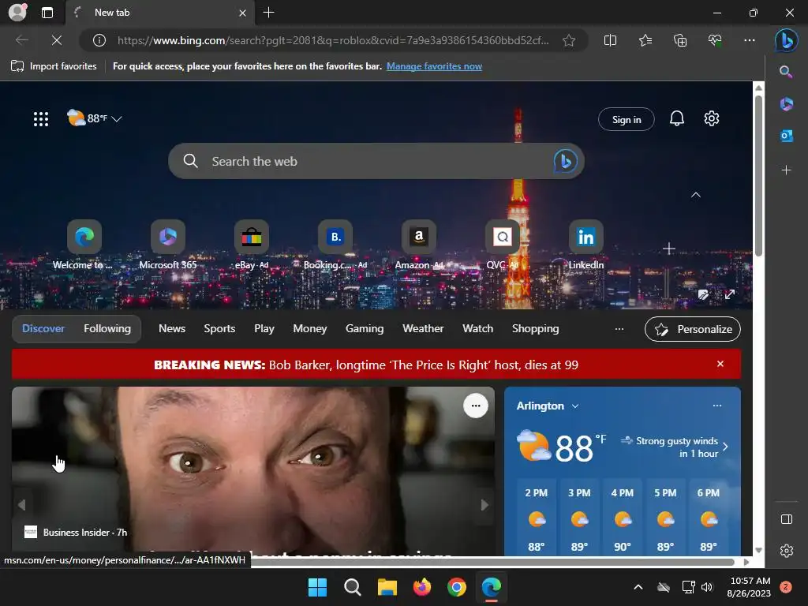Viewport: 808px width, 606px height.
Task: Collapse the quick links with chevron
Action: [x=696, y=195]
